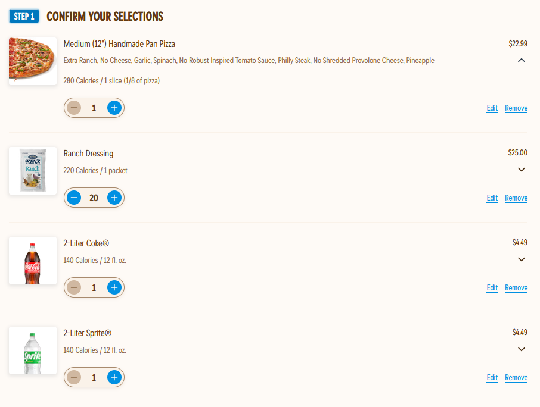Collapse the Handmade Pan Pizza details
The image size is (540, 407).
522,60
